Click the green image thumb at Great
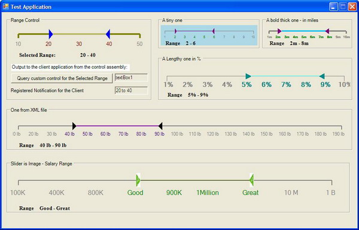Viewport: 359px width, 230px height. (252, 180)
